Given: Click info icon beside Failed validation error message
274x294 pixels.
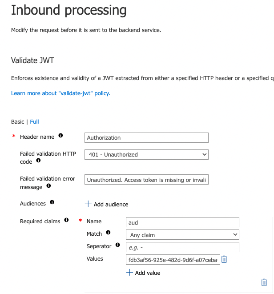Looking at the screenshot, I should tap(48, 185).
